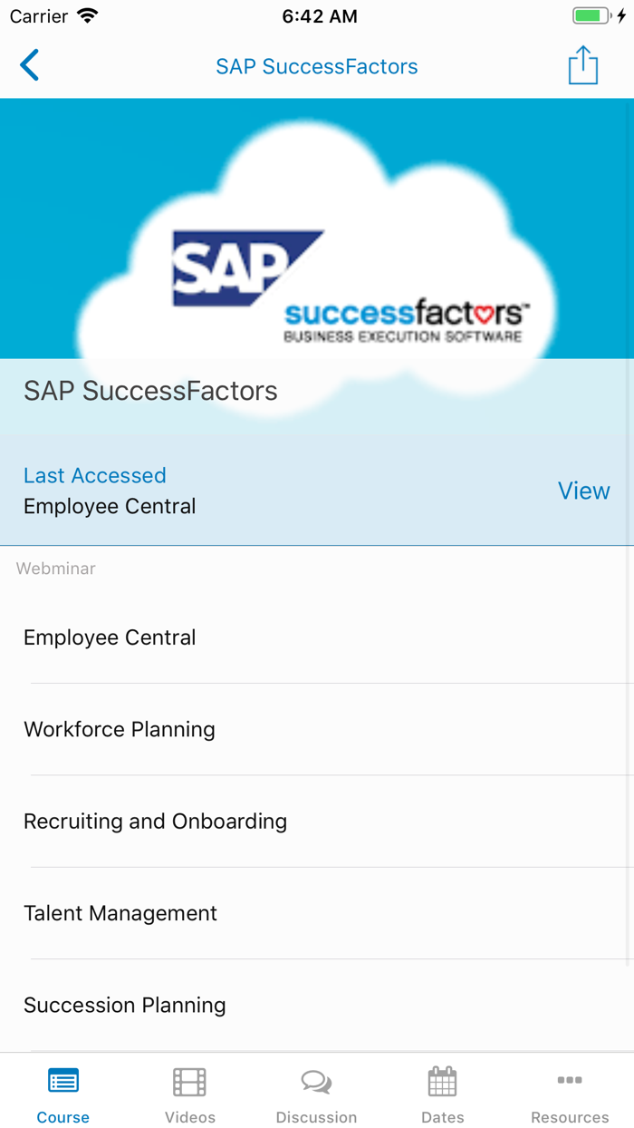The image size is (634, 1128).
Task: Open the Succession Planning section
Action: 125,1005
